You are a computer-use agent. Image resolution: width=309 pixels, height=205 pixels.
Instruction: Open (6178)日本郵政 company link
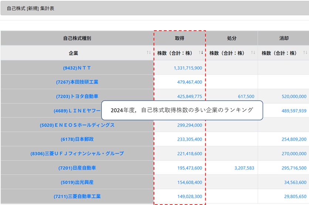coord(77,140)
